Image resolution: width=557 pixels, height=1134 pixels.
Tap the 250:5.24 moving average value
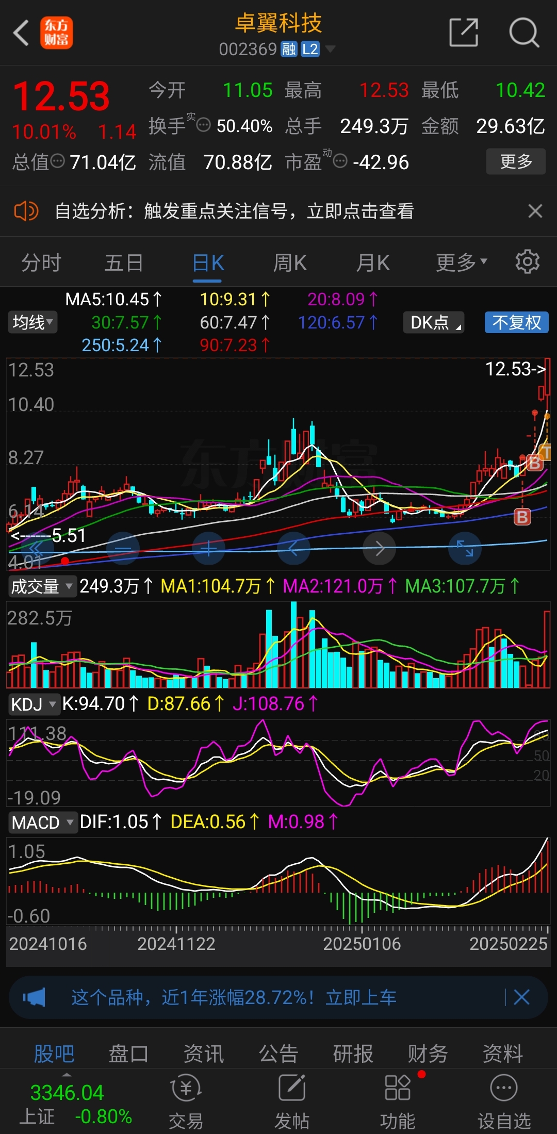122,345
